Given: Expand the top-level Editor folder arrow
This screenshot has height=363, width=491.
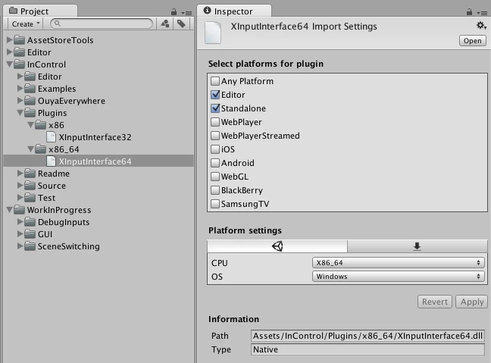Looking at the screenshot, I should 9,52.
